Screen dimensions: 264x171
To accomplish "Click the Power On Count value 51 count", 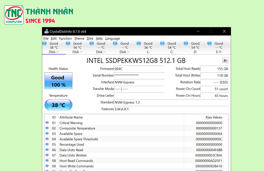I will (214, 89).
